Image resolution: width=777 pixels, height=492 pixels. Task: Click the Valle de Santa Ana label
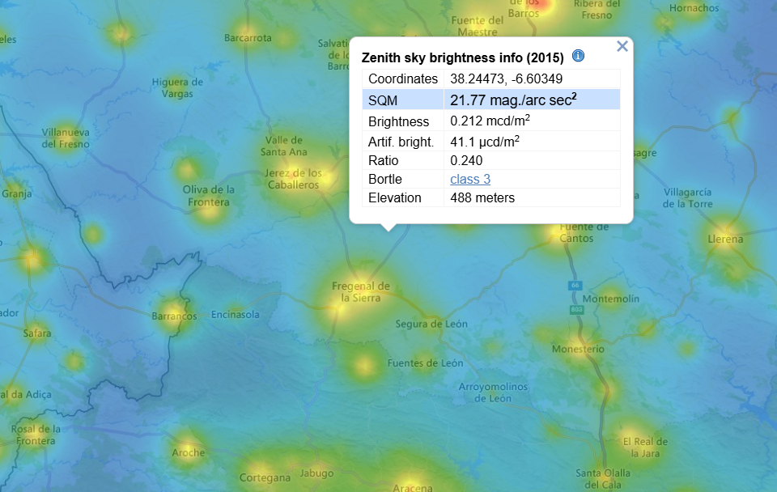[284, 146]
